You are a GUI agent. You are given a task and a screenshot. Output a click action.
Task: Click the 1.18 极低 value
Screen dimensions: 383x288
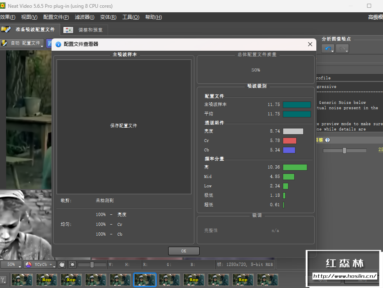tap(275, 195)
